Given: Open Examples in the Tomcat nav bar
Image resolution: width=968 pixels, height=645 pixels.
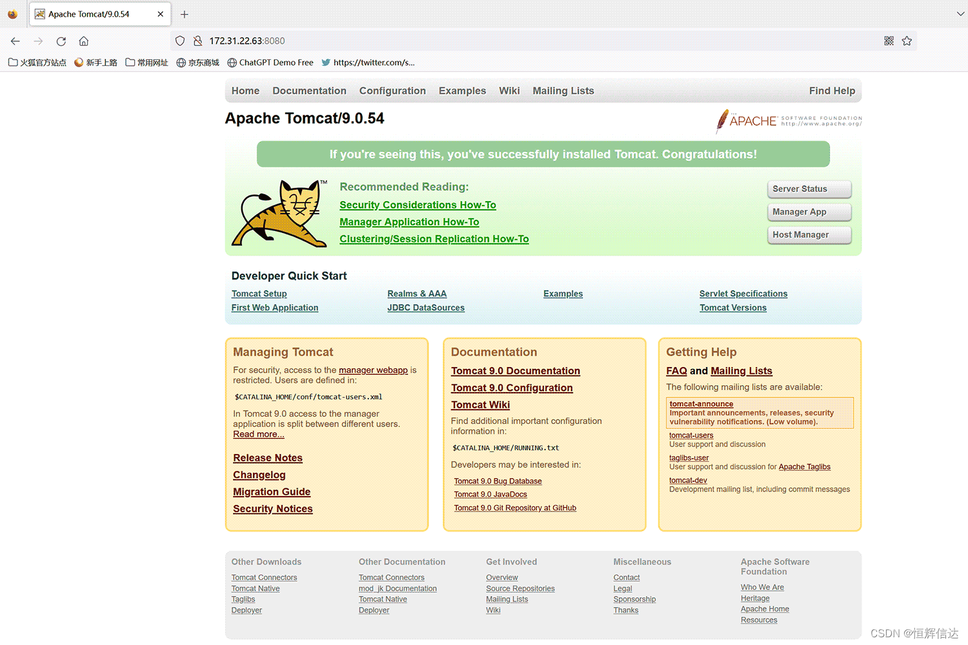Looking at the screenshot, I should coord(462,91).
